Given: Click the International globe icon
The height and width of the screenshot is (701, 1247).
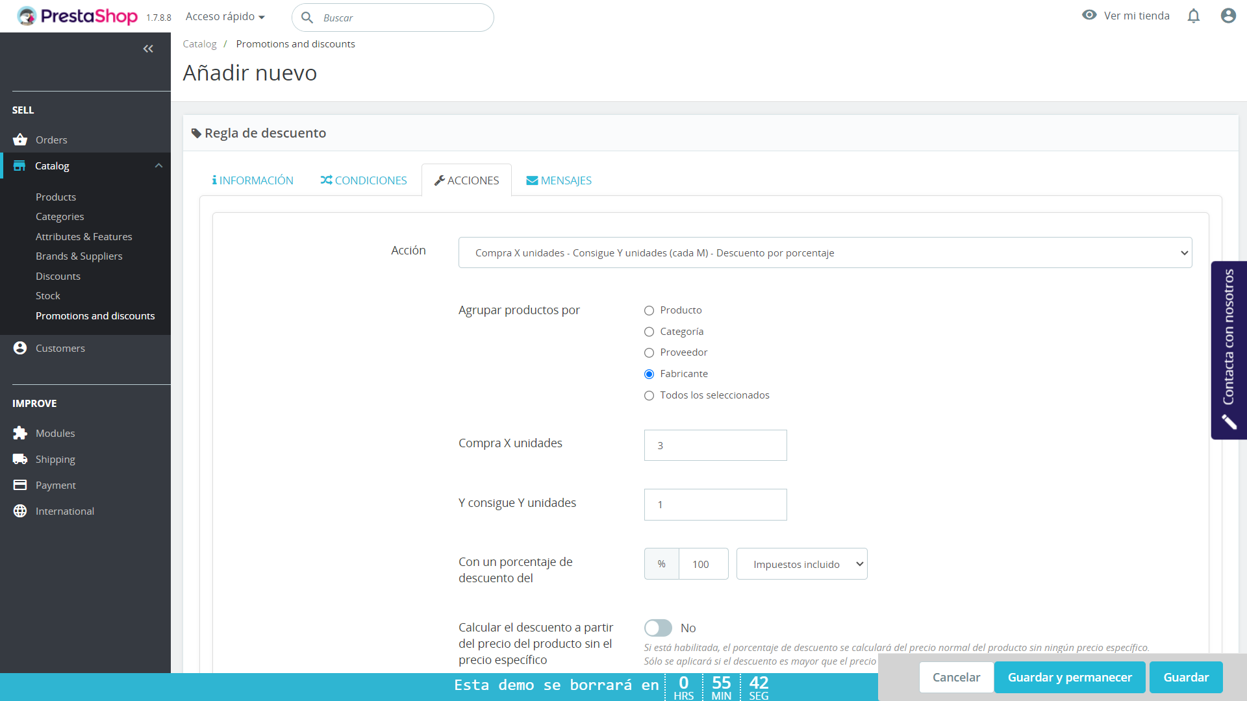Looking at the screenshot, I should tap(20, 511).
